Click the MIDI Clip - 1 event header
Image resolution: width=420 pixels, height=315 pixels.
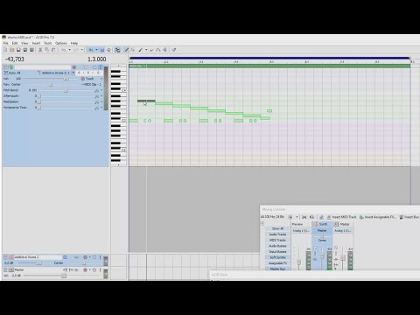click(x=269, y=66)
